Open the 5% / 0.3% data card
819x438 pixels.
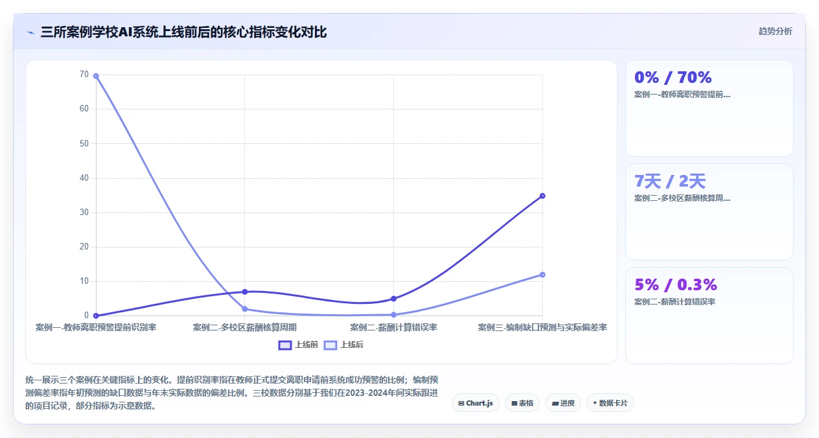(709, 316)
